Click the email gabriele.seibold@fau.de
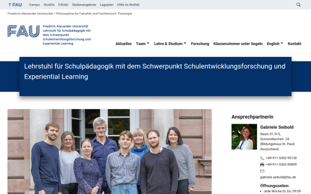Viewport: 311px width, 194px height. 278,177
